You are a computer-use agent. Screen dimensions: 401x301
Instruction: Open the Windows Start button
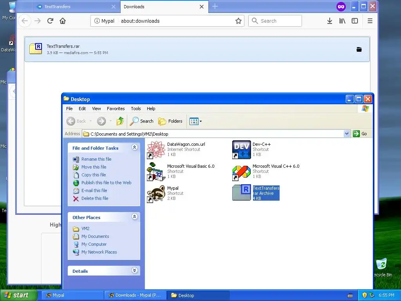tap(18, 295)
